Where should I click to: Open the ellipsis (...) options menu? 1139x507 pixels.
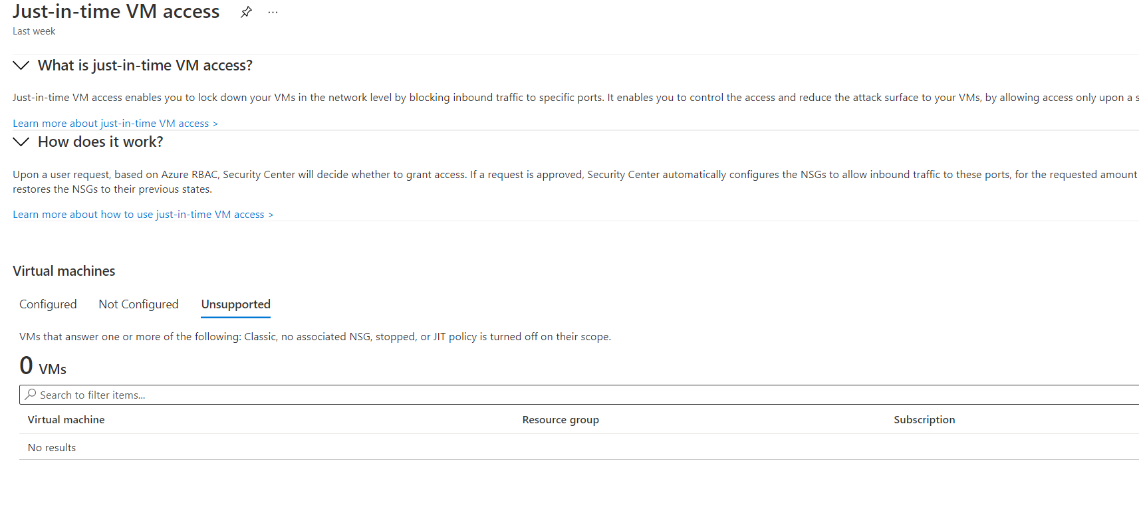pos(273,11)
